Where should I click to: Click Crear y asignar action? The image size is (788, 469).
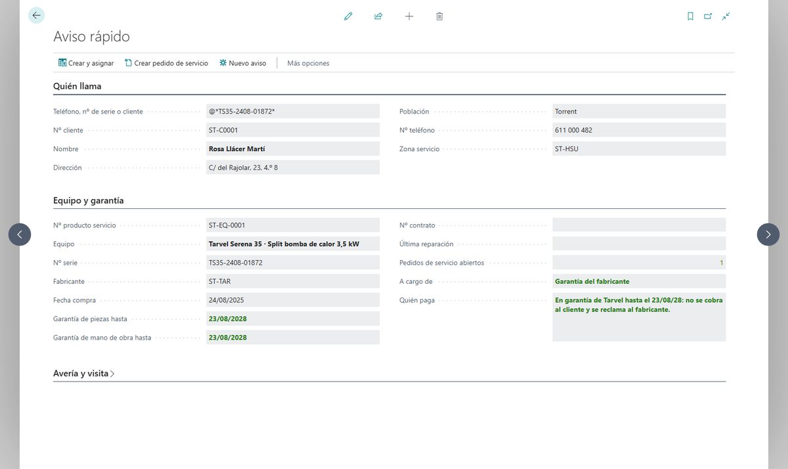[x=86, y=63]
